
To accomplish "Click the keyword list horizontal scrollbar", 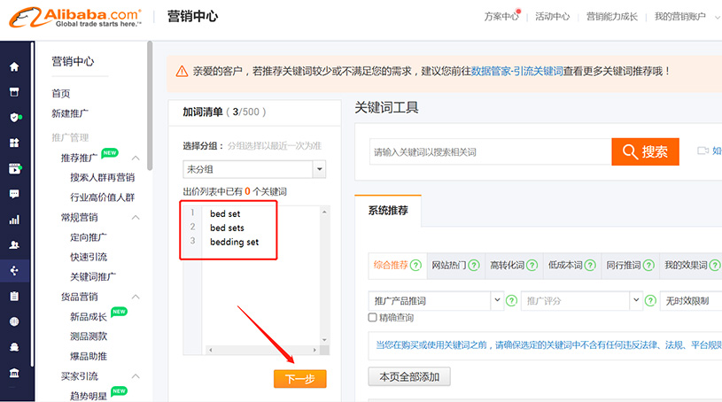I will point(262,350).
